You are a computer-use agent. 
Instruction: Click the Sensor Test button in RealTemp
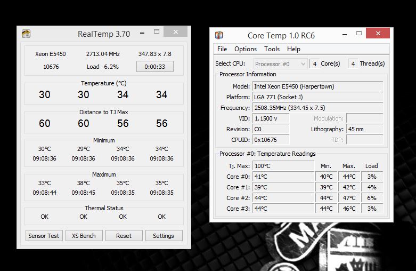pyautogui.click(x=44, y=236)
